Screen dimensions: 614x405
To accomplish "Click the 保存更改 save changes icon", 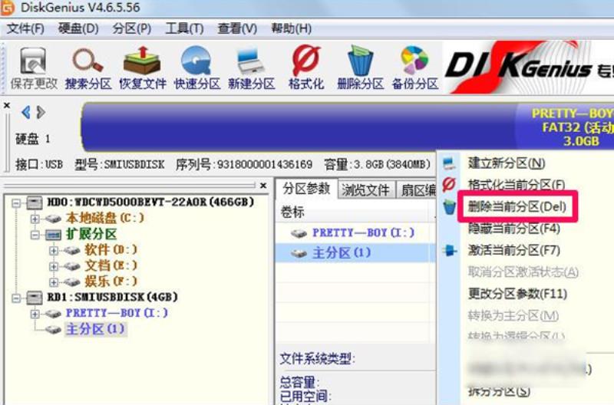I will [x=34, y=68].
